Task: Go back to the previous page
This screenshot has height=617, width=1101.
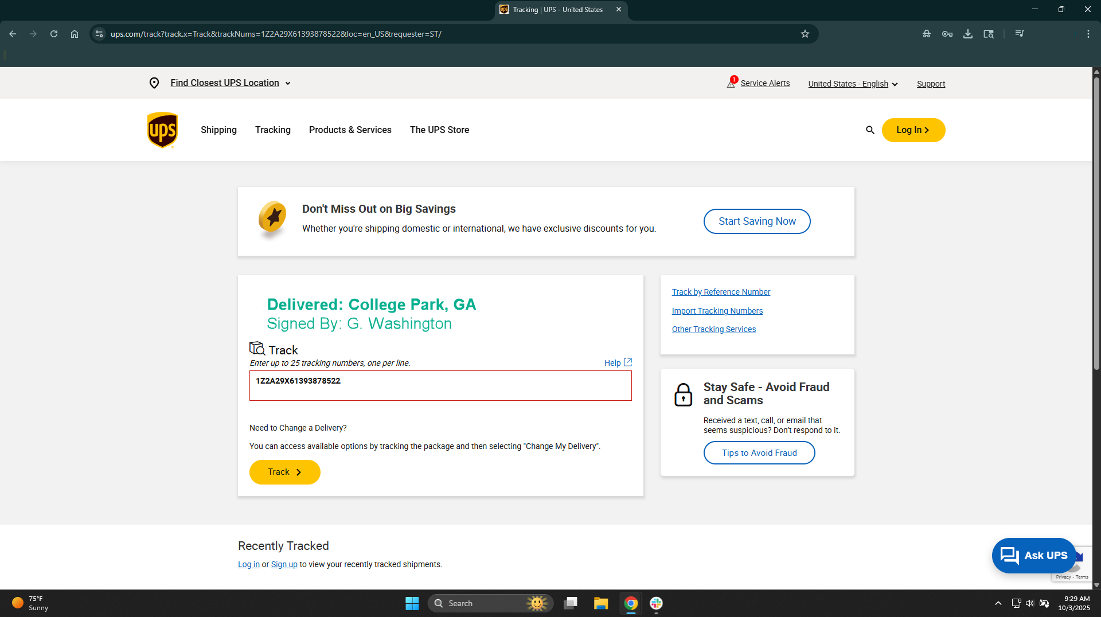Action: pyautogui.click(x=13, y=34)
